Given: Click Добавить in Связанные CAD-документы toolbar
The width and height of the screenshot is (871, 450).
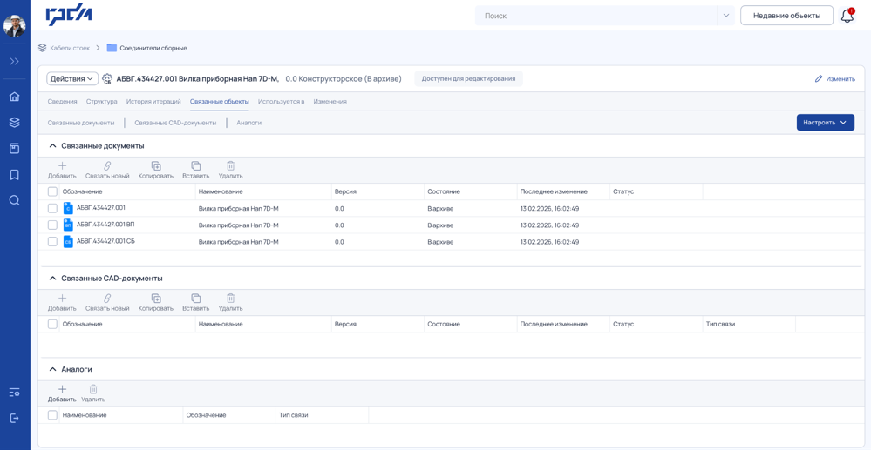Looking at the screenshot, I should tap(62, 302).
